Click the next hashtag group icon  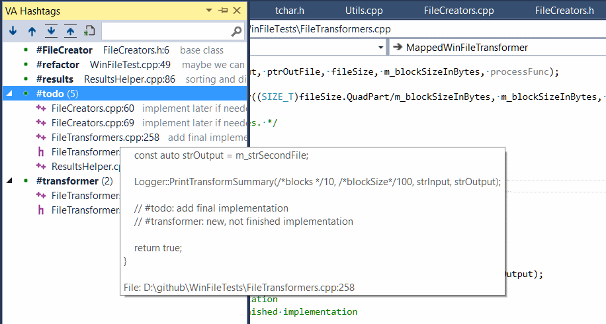pyautogui.click(x=51, y=31)
